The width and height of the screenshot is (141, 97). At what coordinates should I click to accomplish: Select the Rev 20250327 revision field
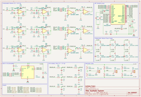click(x=133, y=93)
